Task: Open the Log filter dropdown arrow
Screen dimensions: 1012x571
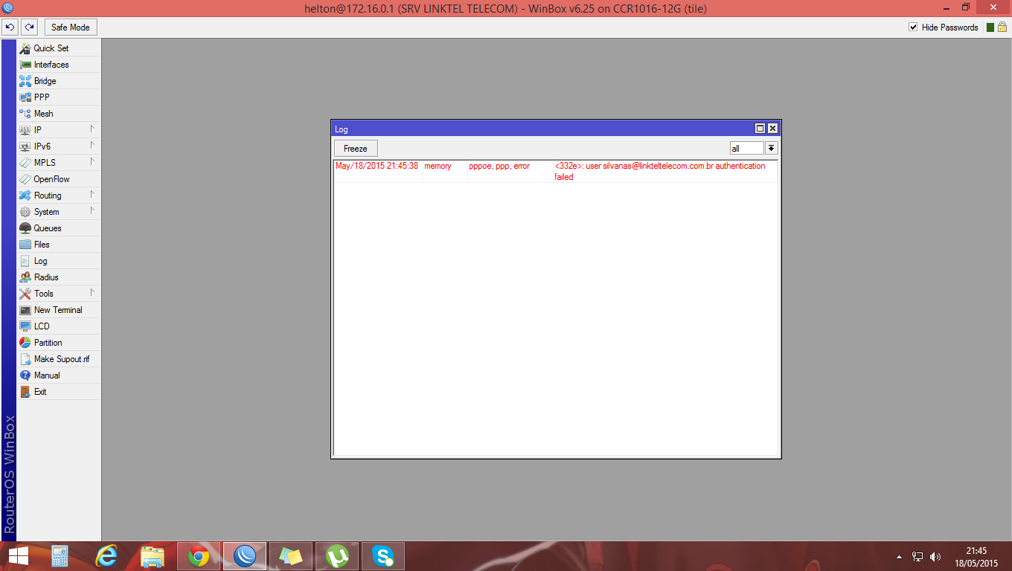Action: [x=772, y=149]
